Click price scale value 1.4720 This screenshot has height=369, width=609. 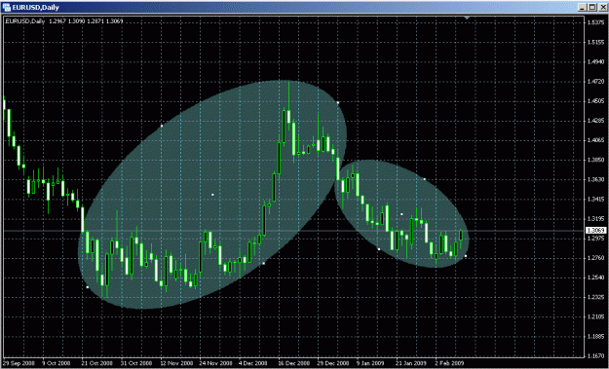click(x=595, y=82)
